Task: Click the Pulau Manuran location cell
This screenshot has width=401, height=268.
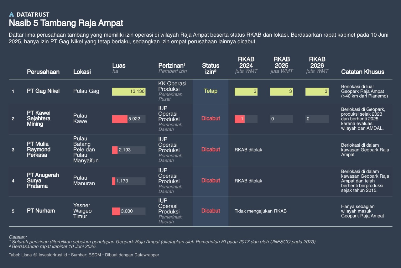Action: 84,181
